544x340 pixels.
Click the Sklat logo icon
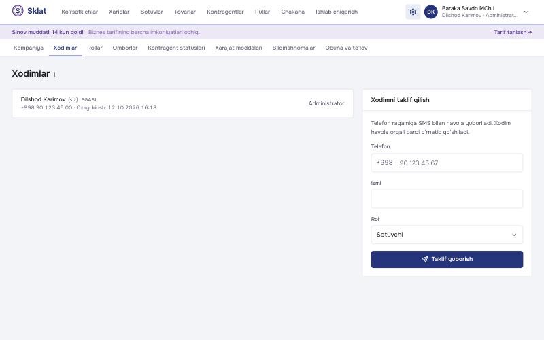(18, 11)
